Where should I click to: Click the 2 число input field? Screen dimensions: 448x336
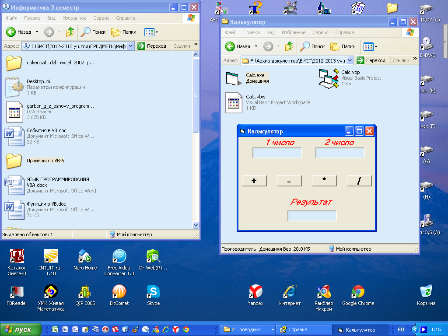(340, 153)
